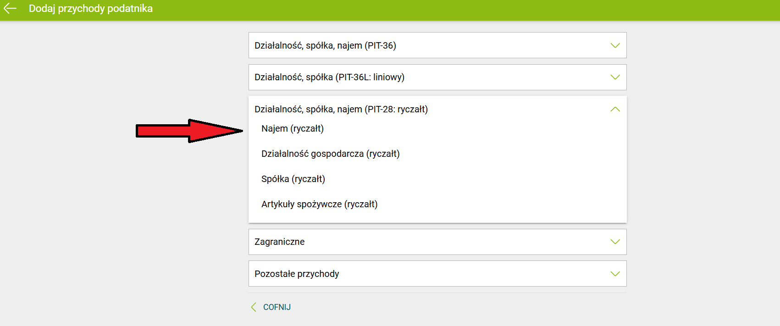
Task: Expand the Zagraniczne section chevron
Action: coord(615,242)
